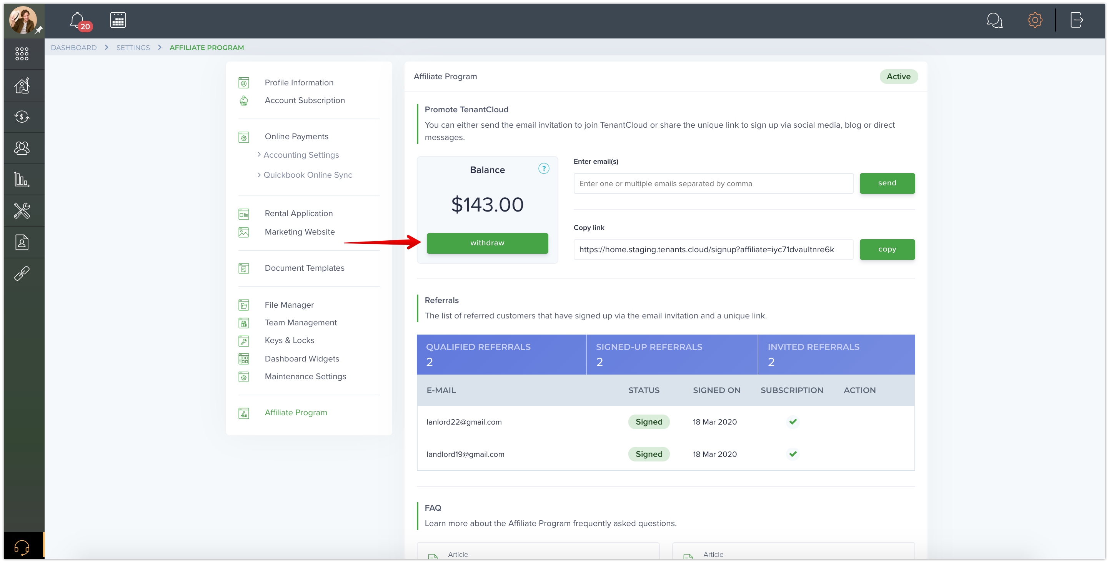Open the properties house icon in sidebar

[22, 85]
